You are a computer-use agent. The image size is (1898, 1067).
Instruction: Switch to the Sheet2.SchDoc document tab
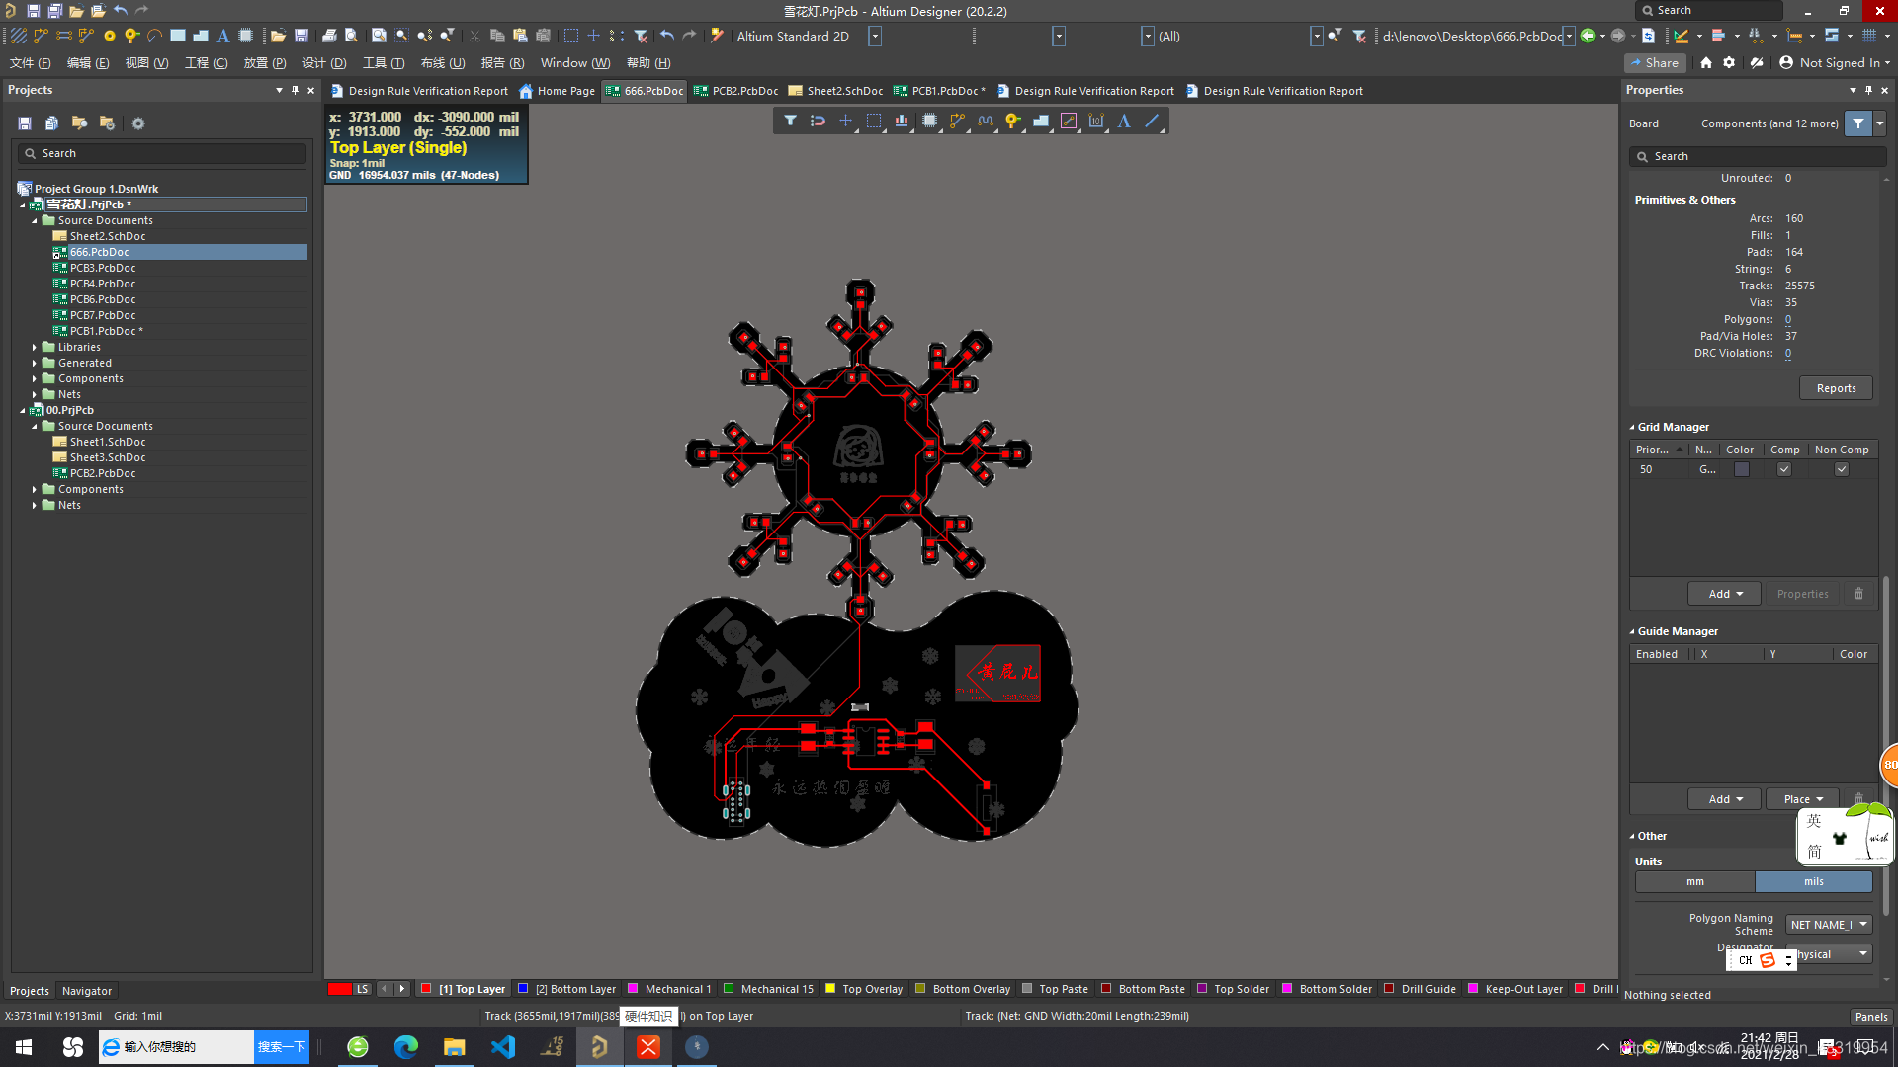836,91
